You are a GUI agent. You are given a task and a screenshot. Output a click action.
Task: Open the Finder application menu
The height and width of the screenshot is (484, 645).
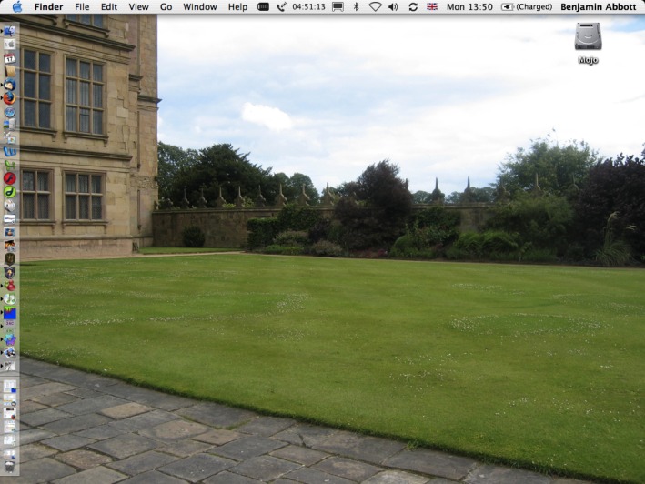coord(48,7)
